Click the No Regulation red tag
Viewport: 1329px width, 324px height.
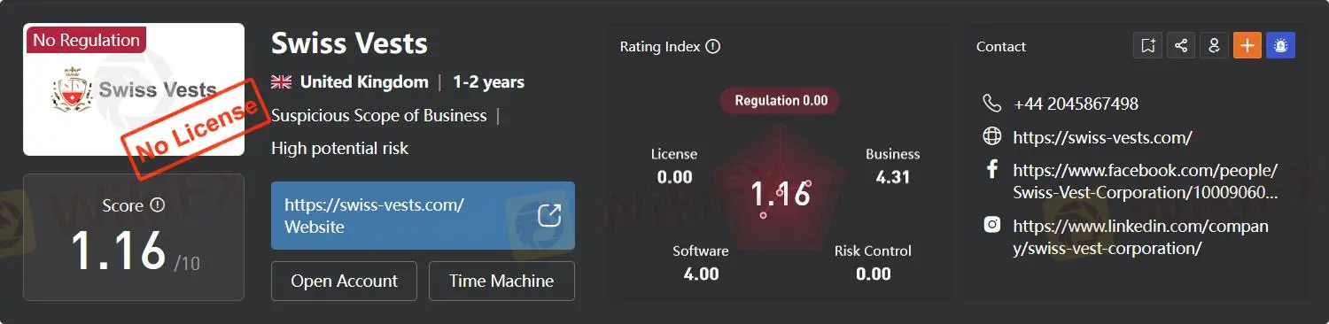click(x=86, y=40)
